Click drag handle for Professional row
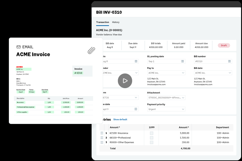 (102, 138)
